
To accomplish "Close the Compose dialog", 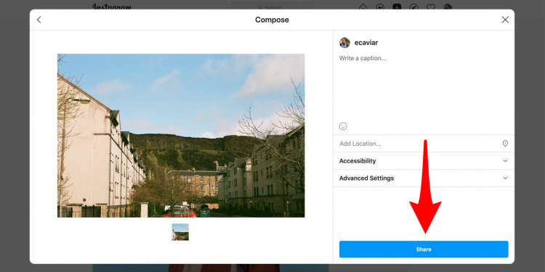I will (x=505, y=20).
